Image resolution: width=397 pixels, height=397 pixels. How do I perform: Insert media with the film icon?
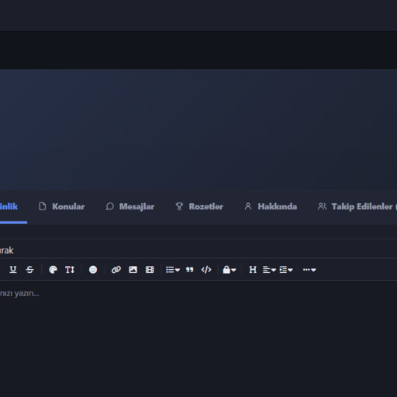[150, 270]
